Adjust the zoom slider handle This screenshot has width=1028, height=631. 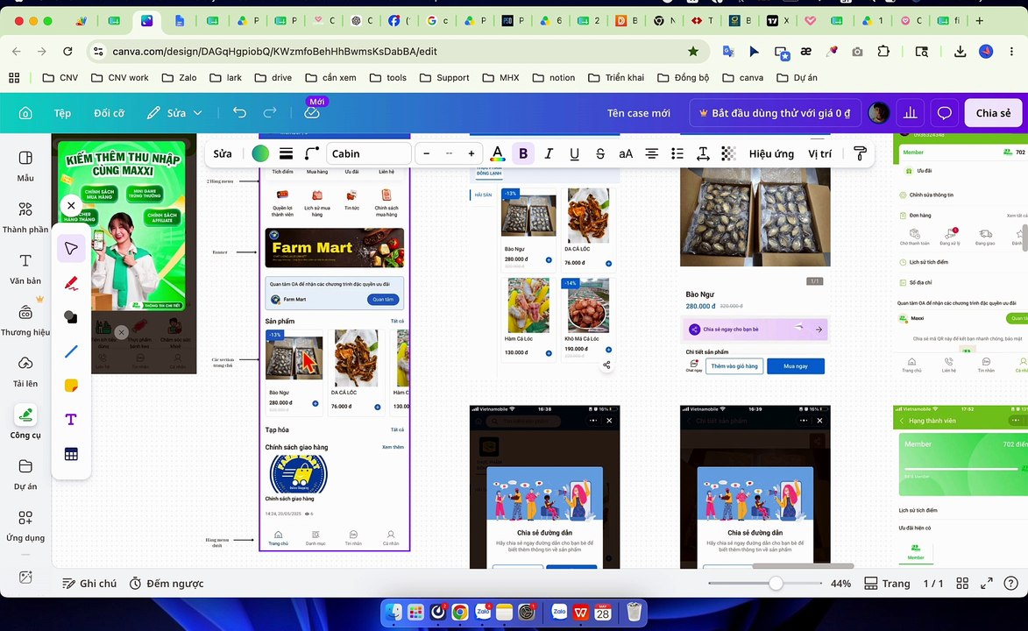[776, 583]
